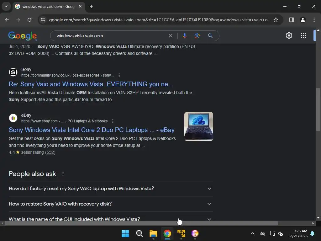Click the Sony site name text
Image resolution: width=321 pixels, height=241 pixels.
click(26, 69)
